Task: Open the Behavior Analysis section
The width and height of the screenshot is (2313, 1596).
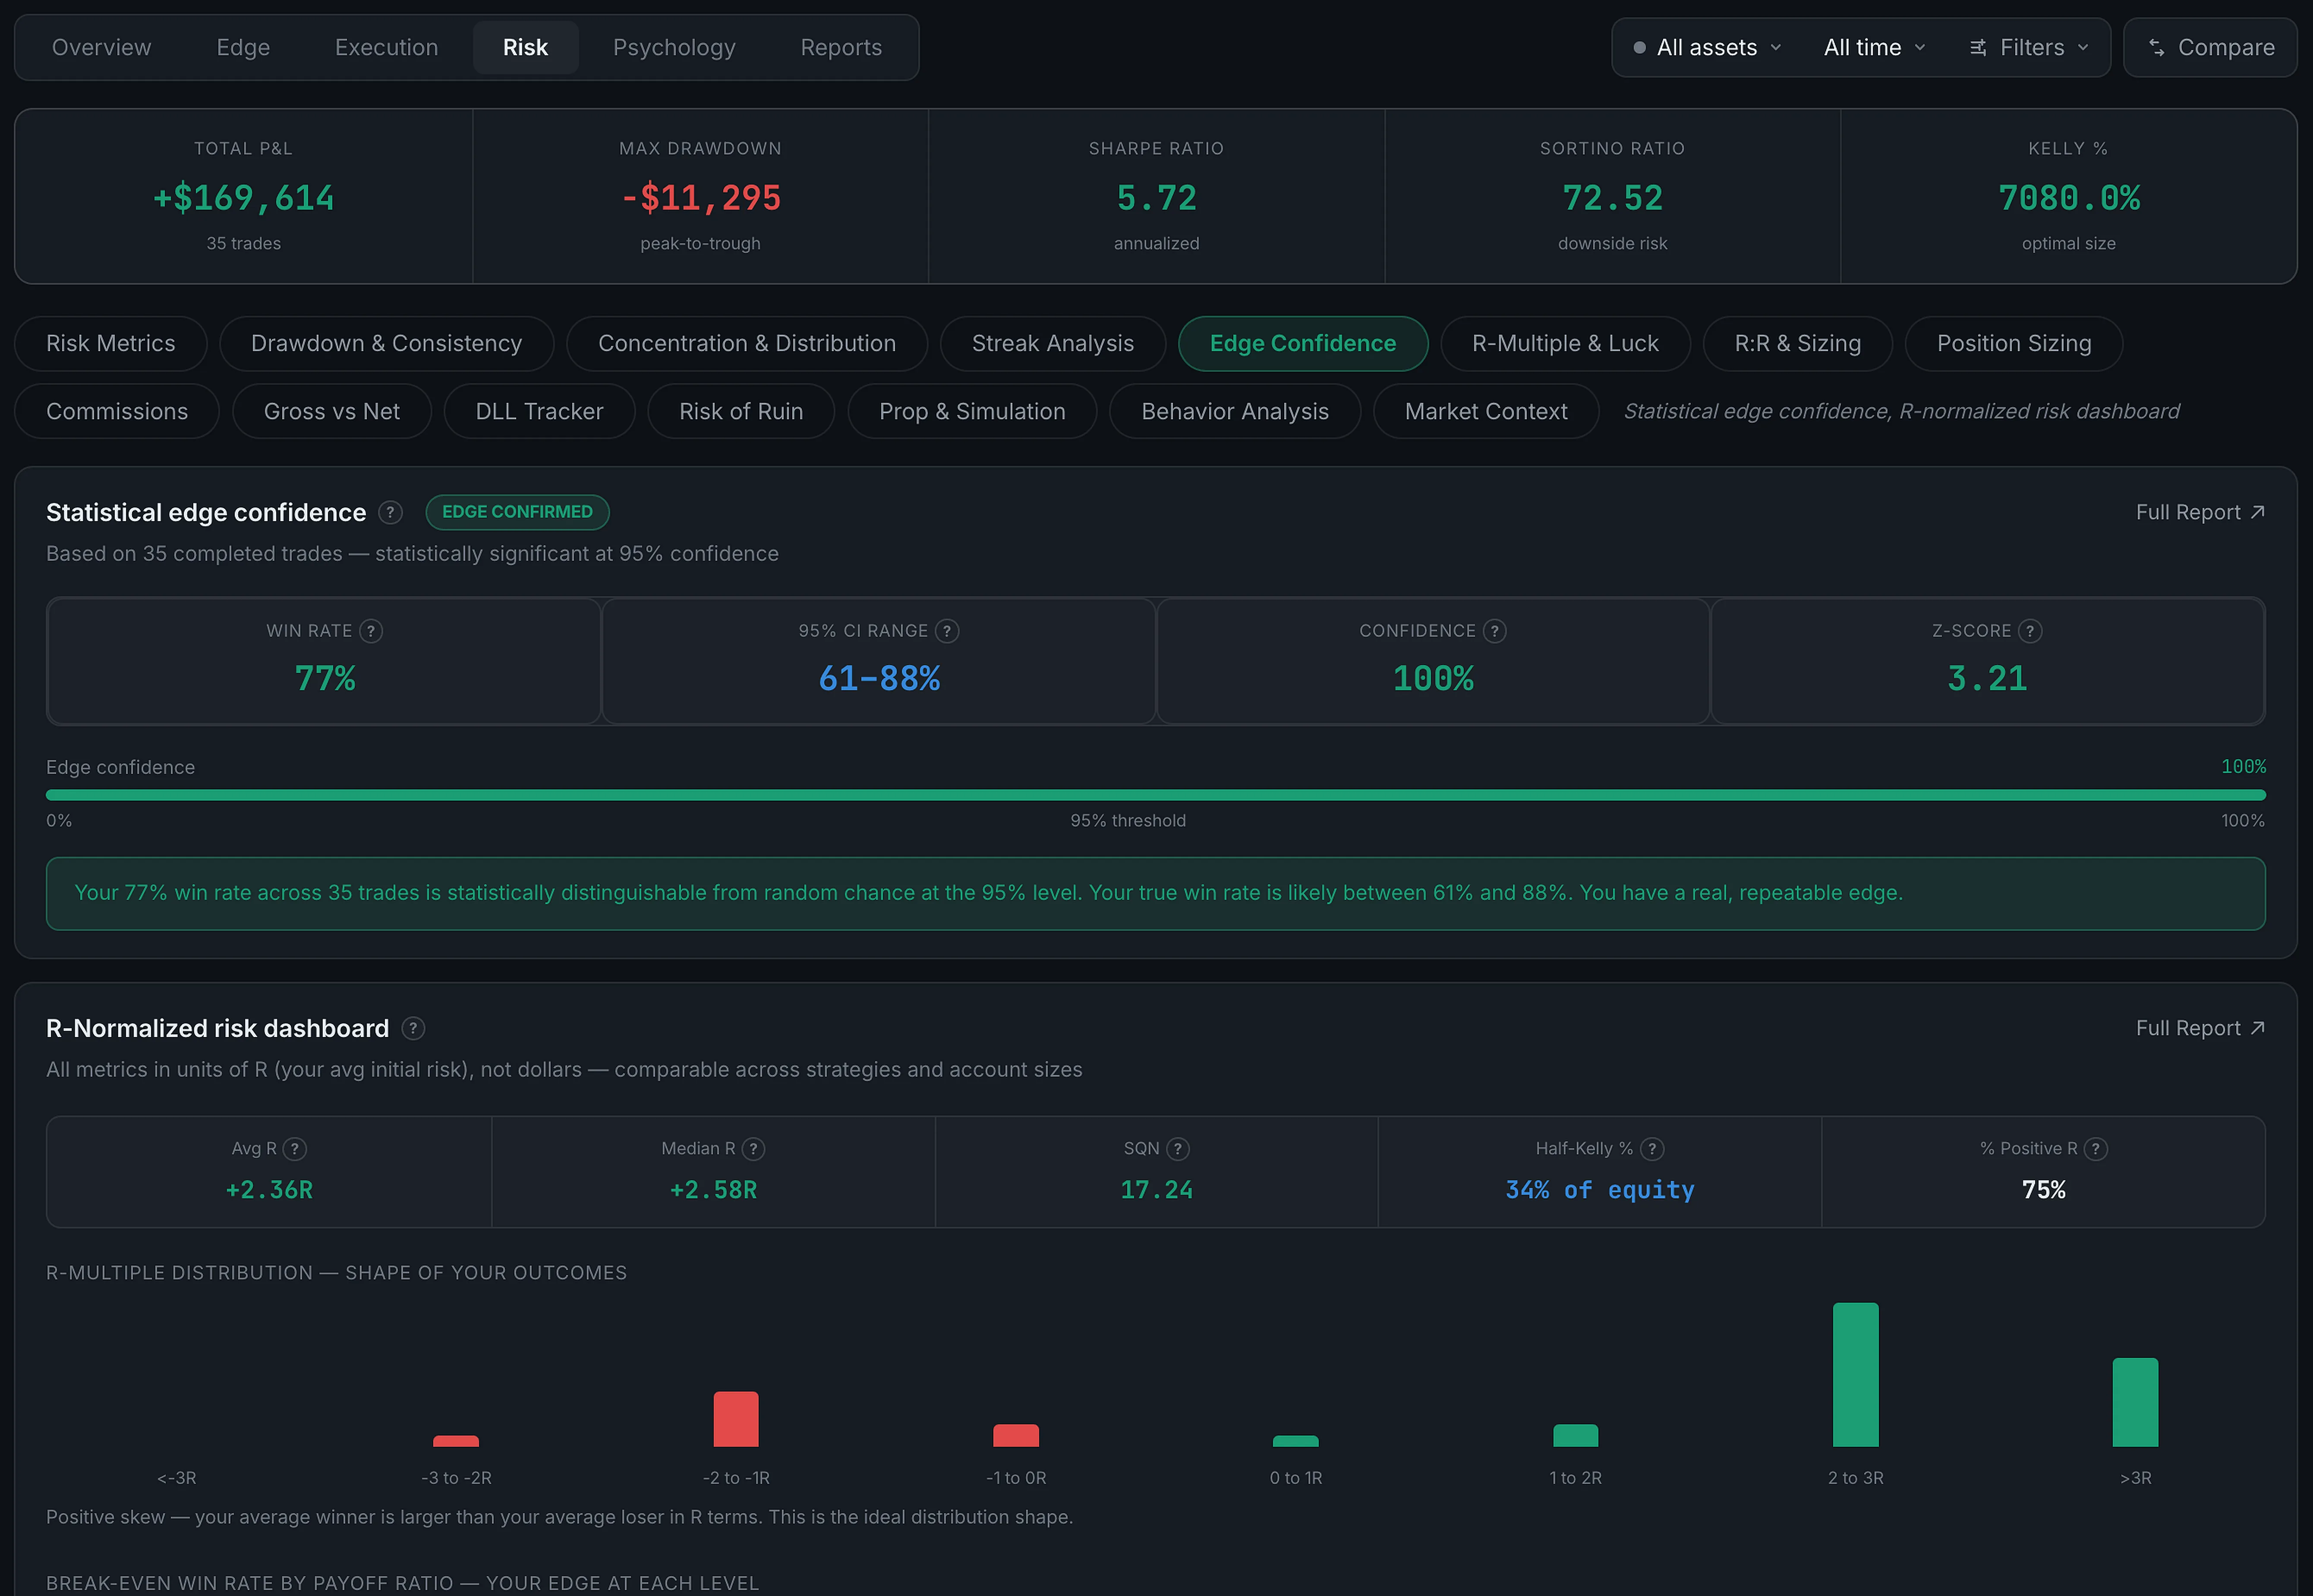Action: (1235, 411)
